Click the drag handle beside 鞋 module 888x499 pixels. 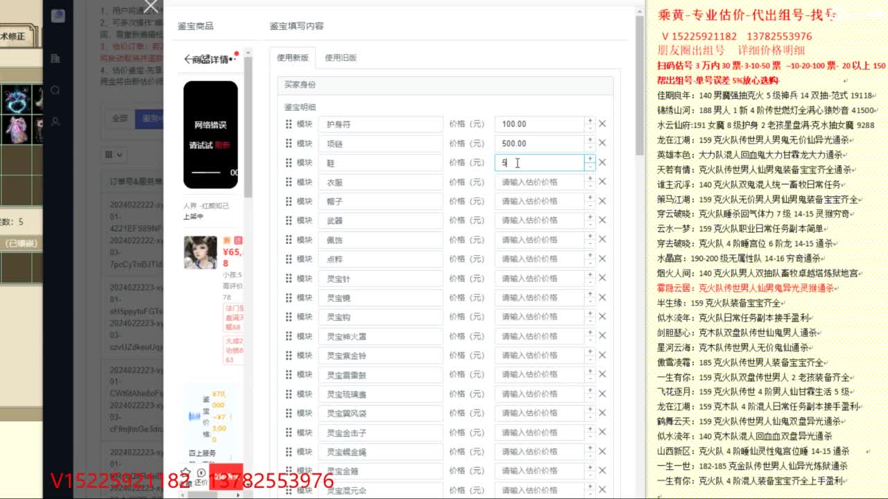click(289, 163)
